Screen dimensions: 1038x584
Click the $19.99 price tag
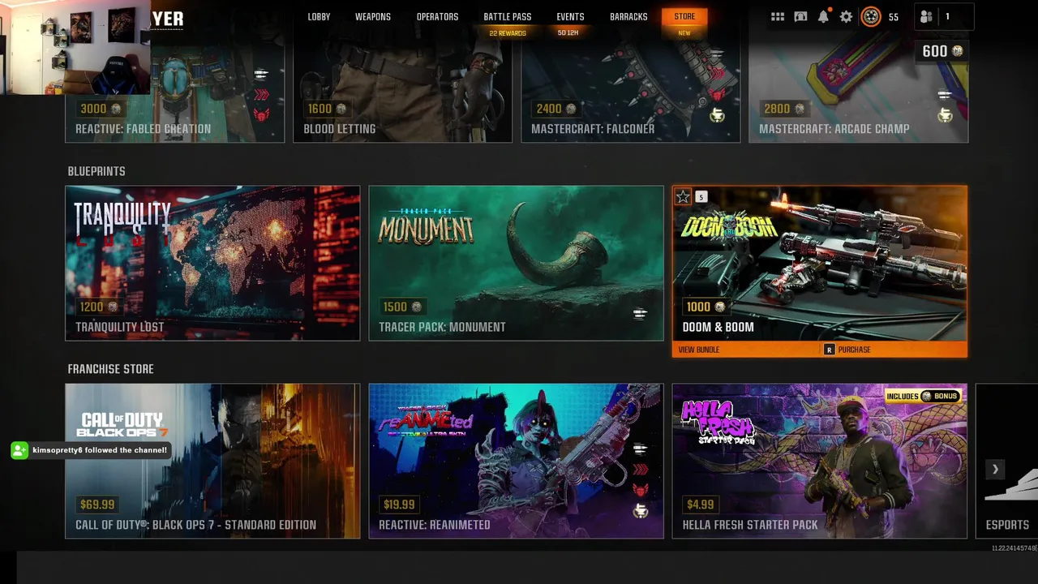[399, 505]
